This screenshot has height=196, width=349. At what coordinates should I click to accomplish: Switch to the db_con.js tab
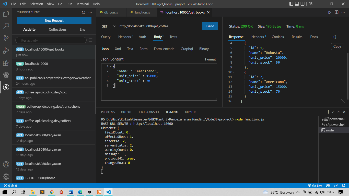[x=111, y=12]
